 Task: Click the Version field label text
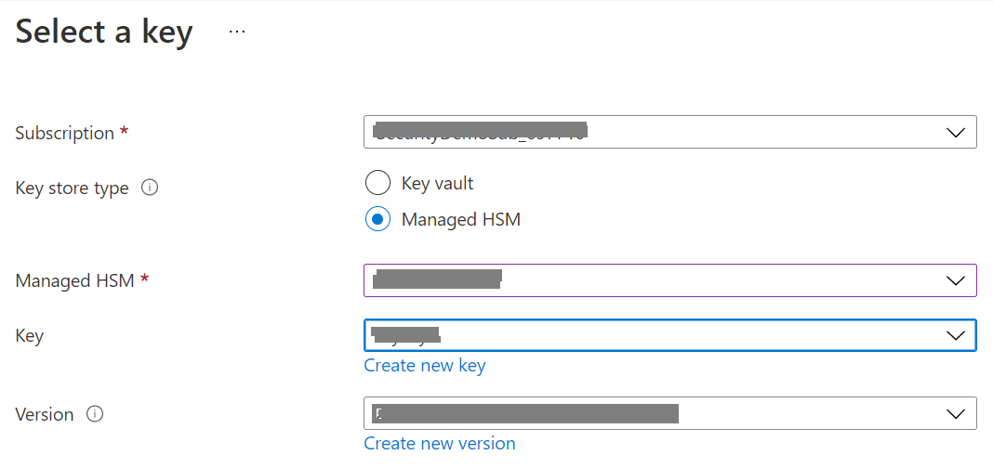[x=45, y=414]
